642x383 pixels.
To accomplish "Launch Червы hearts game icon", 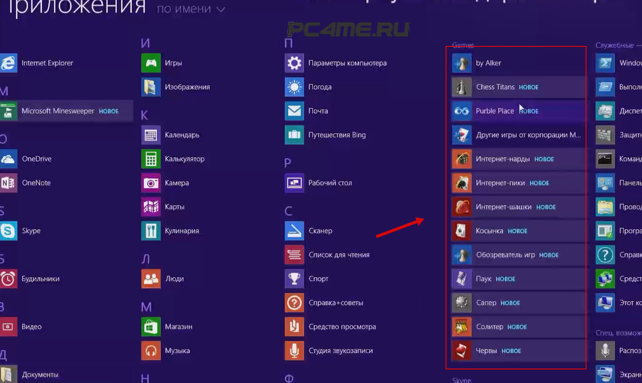I will [462, 351].
